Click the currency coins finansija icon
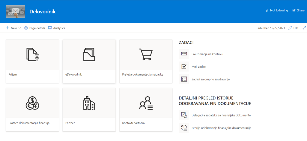The width and height of the screenshot is (307, 141). pos(32,103)
